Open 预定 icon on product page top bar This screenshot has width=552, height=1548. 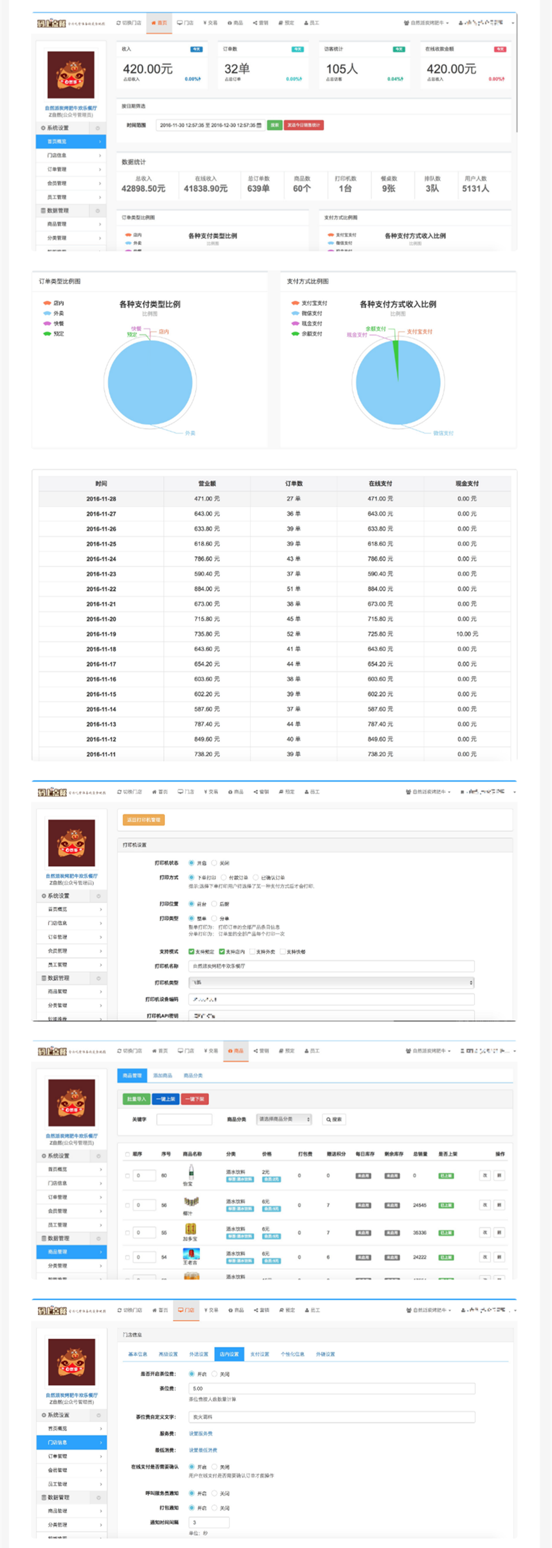click(x=281, y=1051)
